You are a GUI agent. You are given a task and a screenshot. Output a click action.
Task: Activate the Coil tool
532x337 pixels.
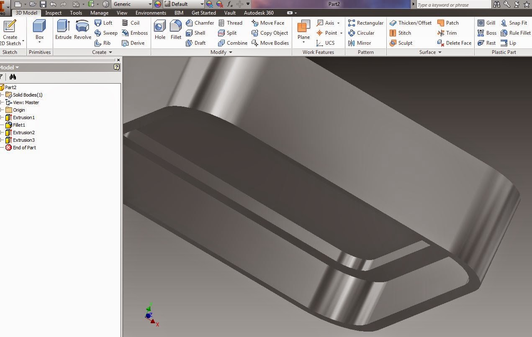[130, 23]
